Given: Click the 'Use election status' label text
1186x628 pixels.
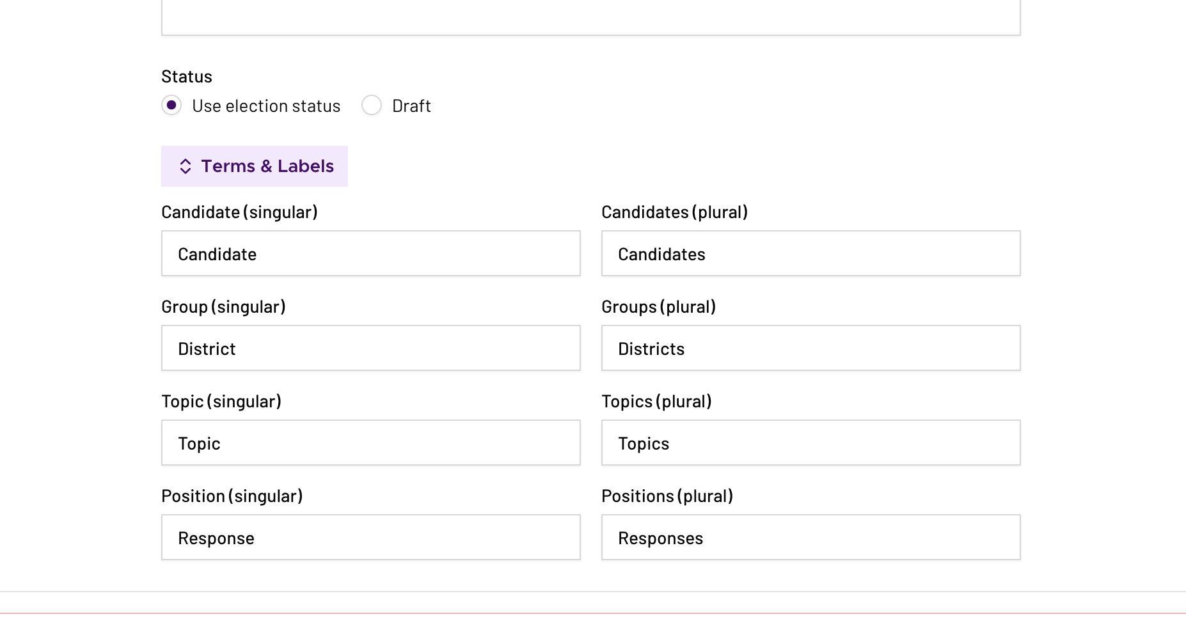Looking at the screenshot, I should coord(266,106).
